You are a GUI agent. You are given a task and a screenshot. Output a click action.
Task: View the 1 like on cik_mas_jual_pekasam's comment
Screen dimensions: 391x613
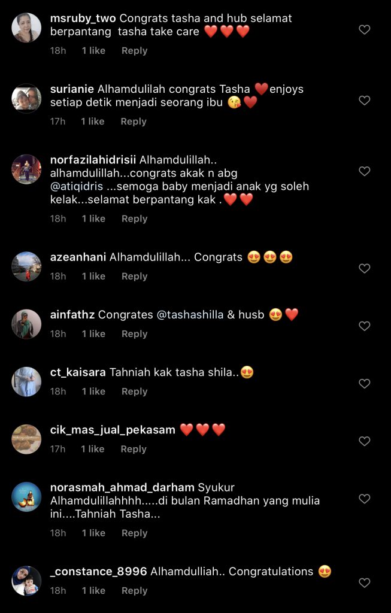pyautogui.click(x=93, y=449)
